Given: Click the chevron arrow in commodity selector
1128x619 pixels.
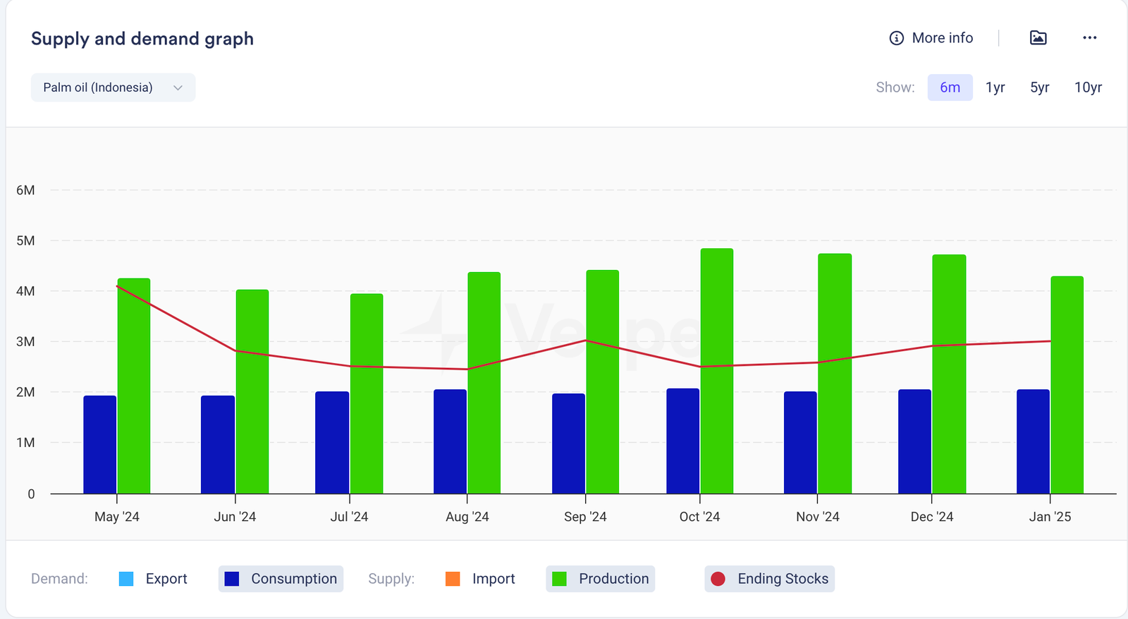Looking at the screenshot, I should [x=178, y=87].
